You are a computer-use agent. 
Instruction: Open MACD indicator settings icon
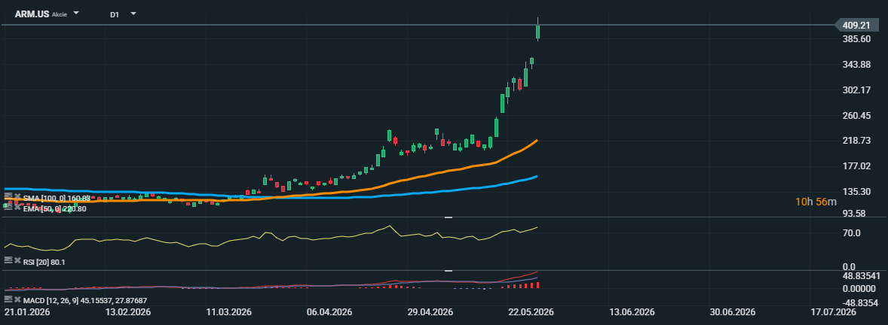8,299
